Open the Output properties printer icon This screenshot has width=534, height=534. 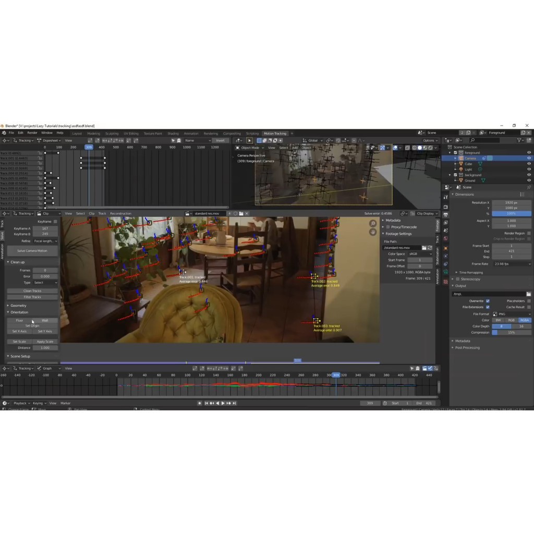click(445, 215)
